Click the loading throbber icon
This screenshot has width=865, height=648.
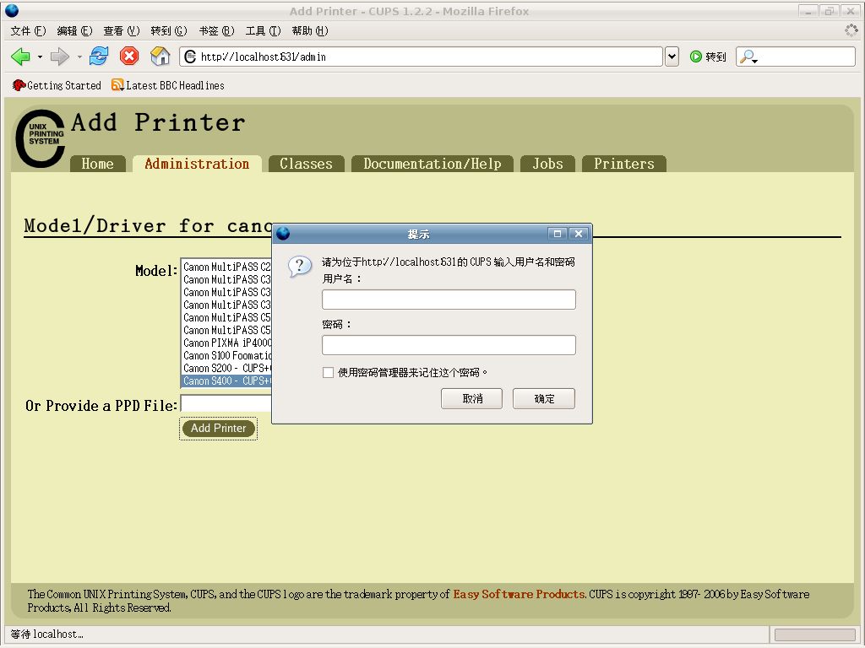(851, 30)
